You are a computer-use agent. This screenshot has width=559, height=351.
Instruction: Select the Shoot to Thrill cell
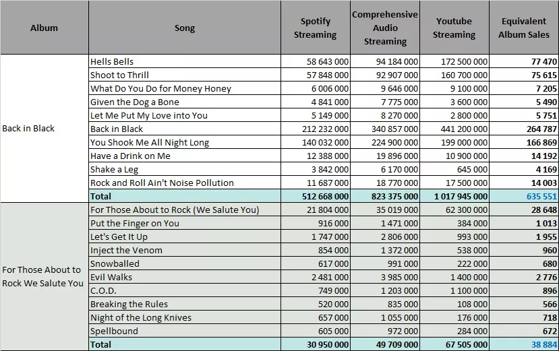pyautogui.click(x=185, y=75)
